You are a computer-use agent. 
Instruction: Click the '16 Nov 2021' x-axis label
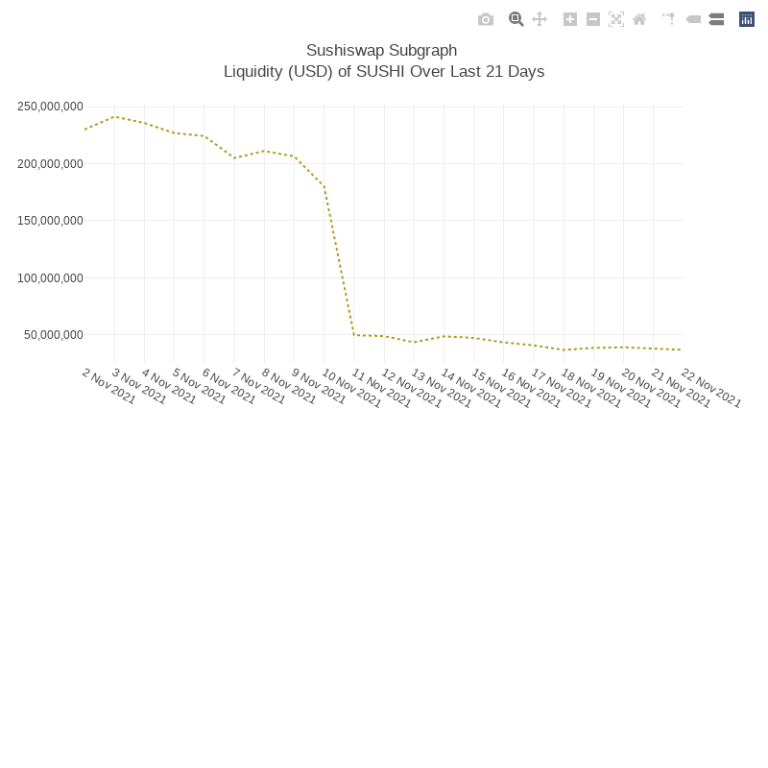[531, 388]
